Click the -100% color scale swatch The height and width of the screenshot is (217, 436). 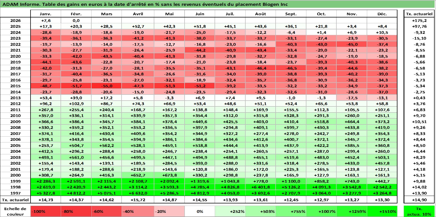click(46, 211)
